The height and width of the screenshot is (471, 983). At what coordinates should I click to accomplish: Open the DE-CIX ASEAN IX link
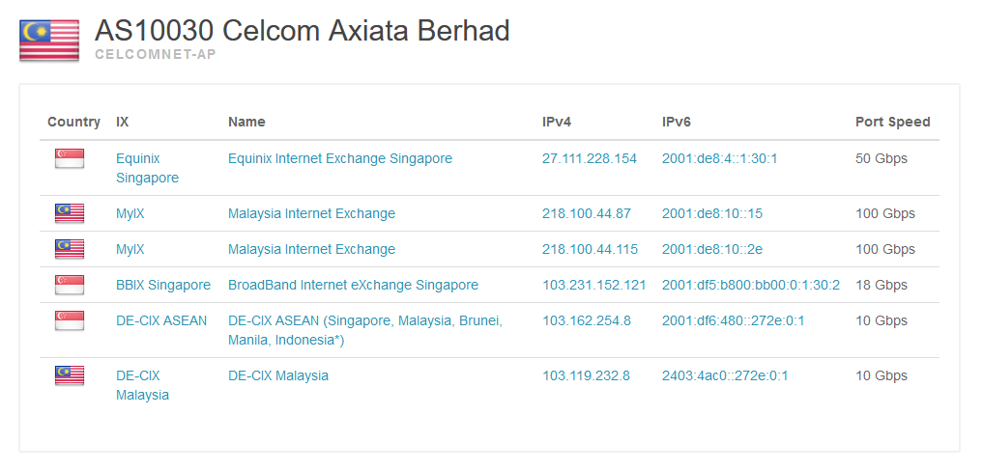click(160, 320)
